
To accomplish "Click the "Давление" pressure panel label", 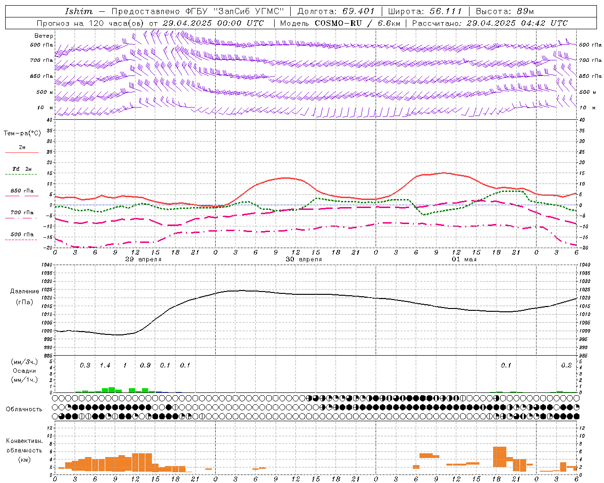I will (x=25, y=291).
